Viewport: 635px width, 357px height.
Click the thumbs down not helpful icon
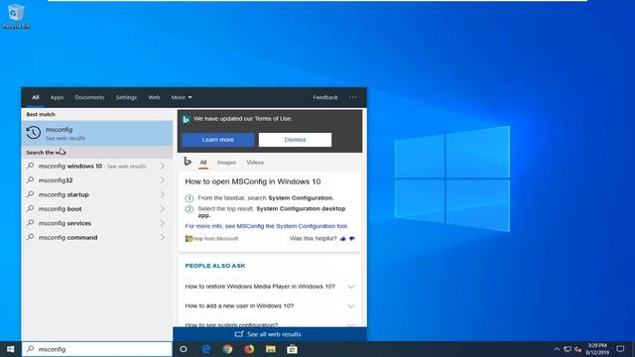(352, 239)
